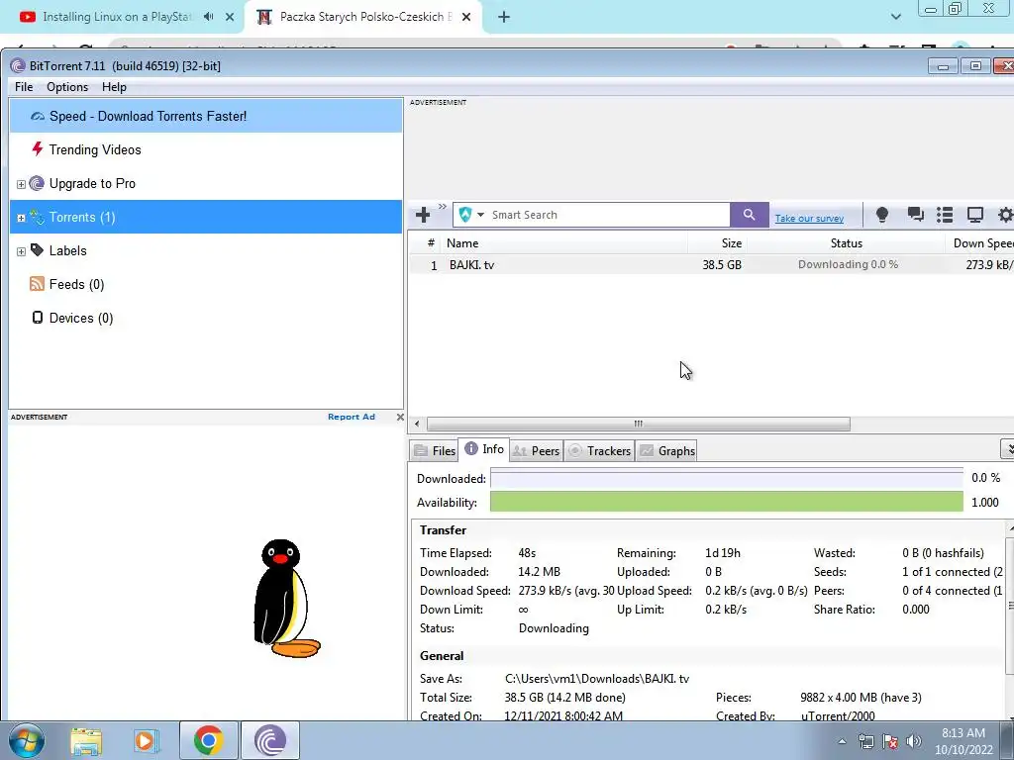Image resolution: width=1014 pixels, height=760 pixels.
Task: Click the Save As path C:\Users\vm1\Downloads\BAJKI. tv
Action: coord(597,679)
